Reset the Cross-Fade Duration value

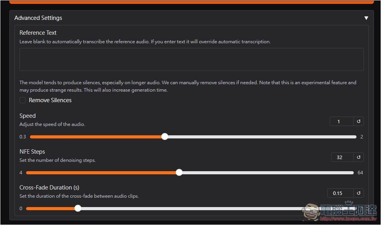click(358, 193)
